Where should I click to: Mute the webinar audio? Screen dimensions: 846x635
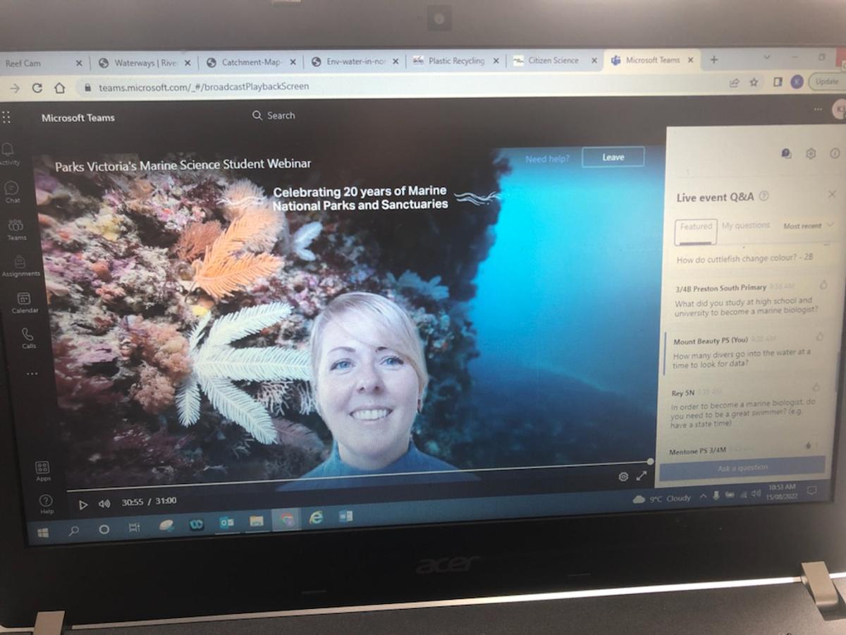(x=104, y=504)
